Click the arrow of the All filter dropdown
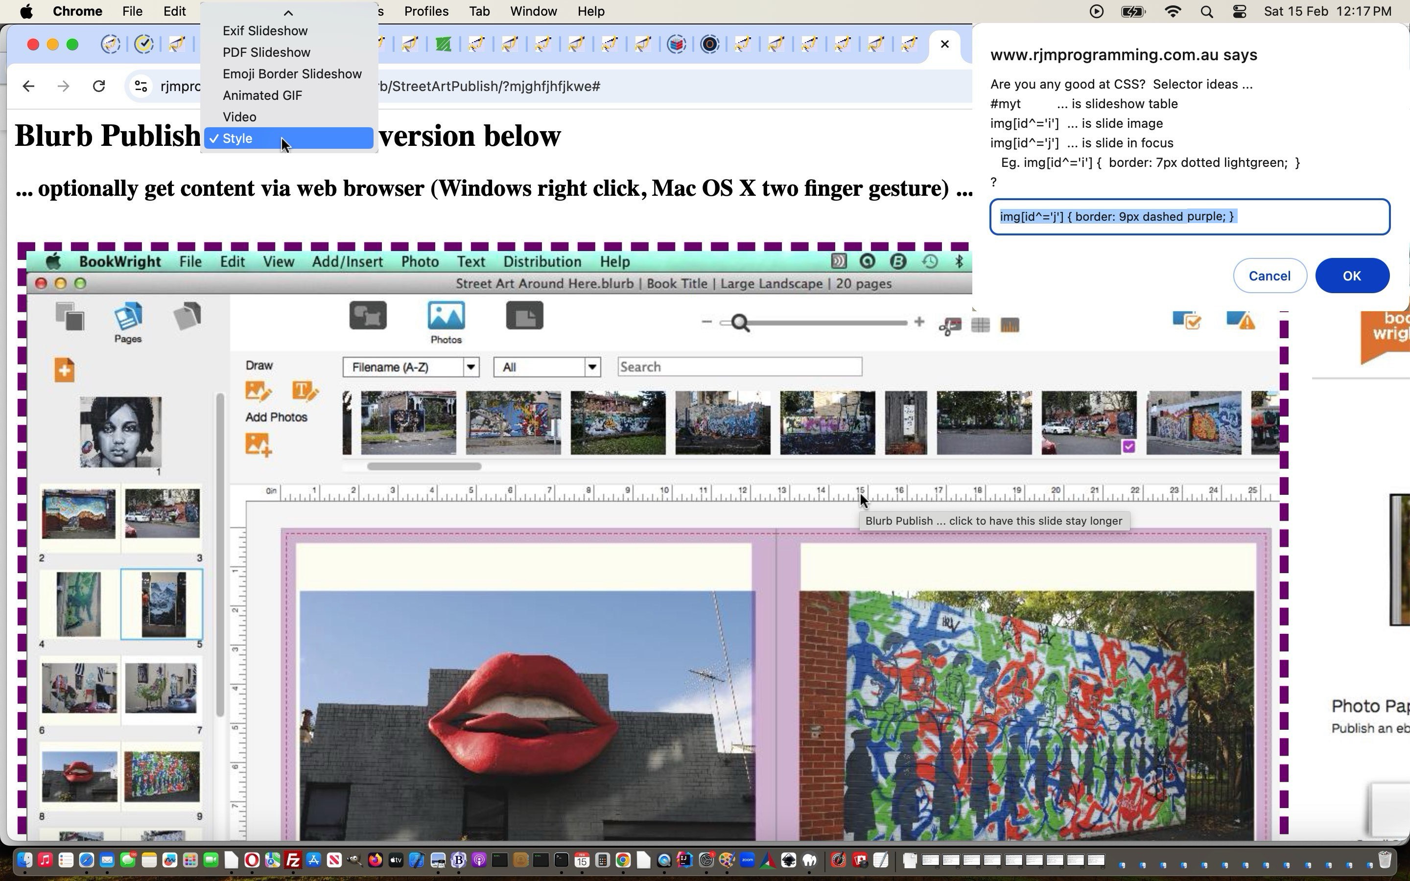The width and height of the screenshot is (1410, 881). (592, 367)
